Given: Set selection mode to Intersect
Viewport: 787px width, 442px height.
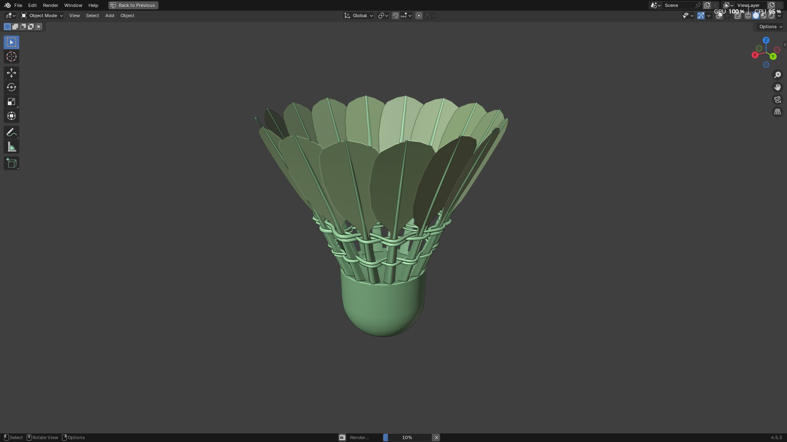Looking at the screenshot, I should 39,27.
